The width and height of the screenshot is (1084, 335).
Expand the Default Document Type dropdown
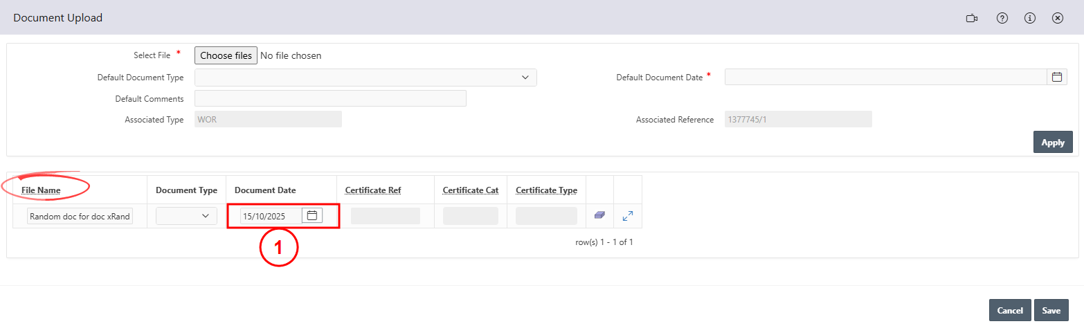tap(365, 78)
